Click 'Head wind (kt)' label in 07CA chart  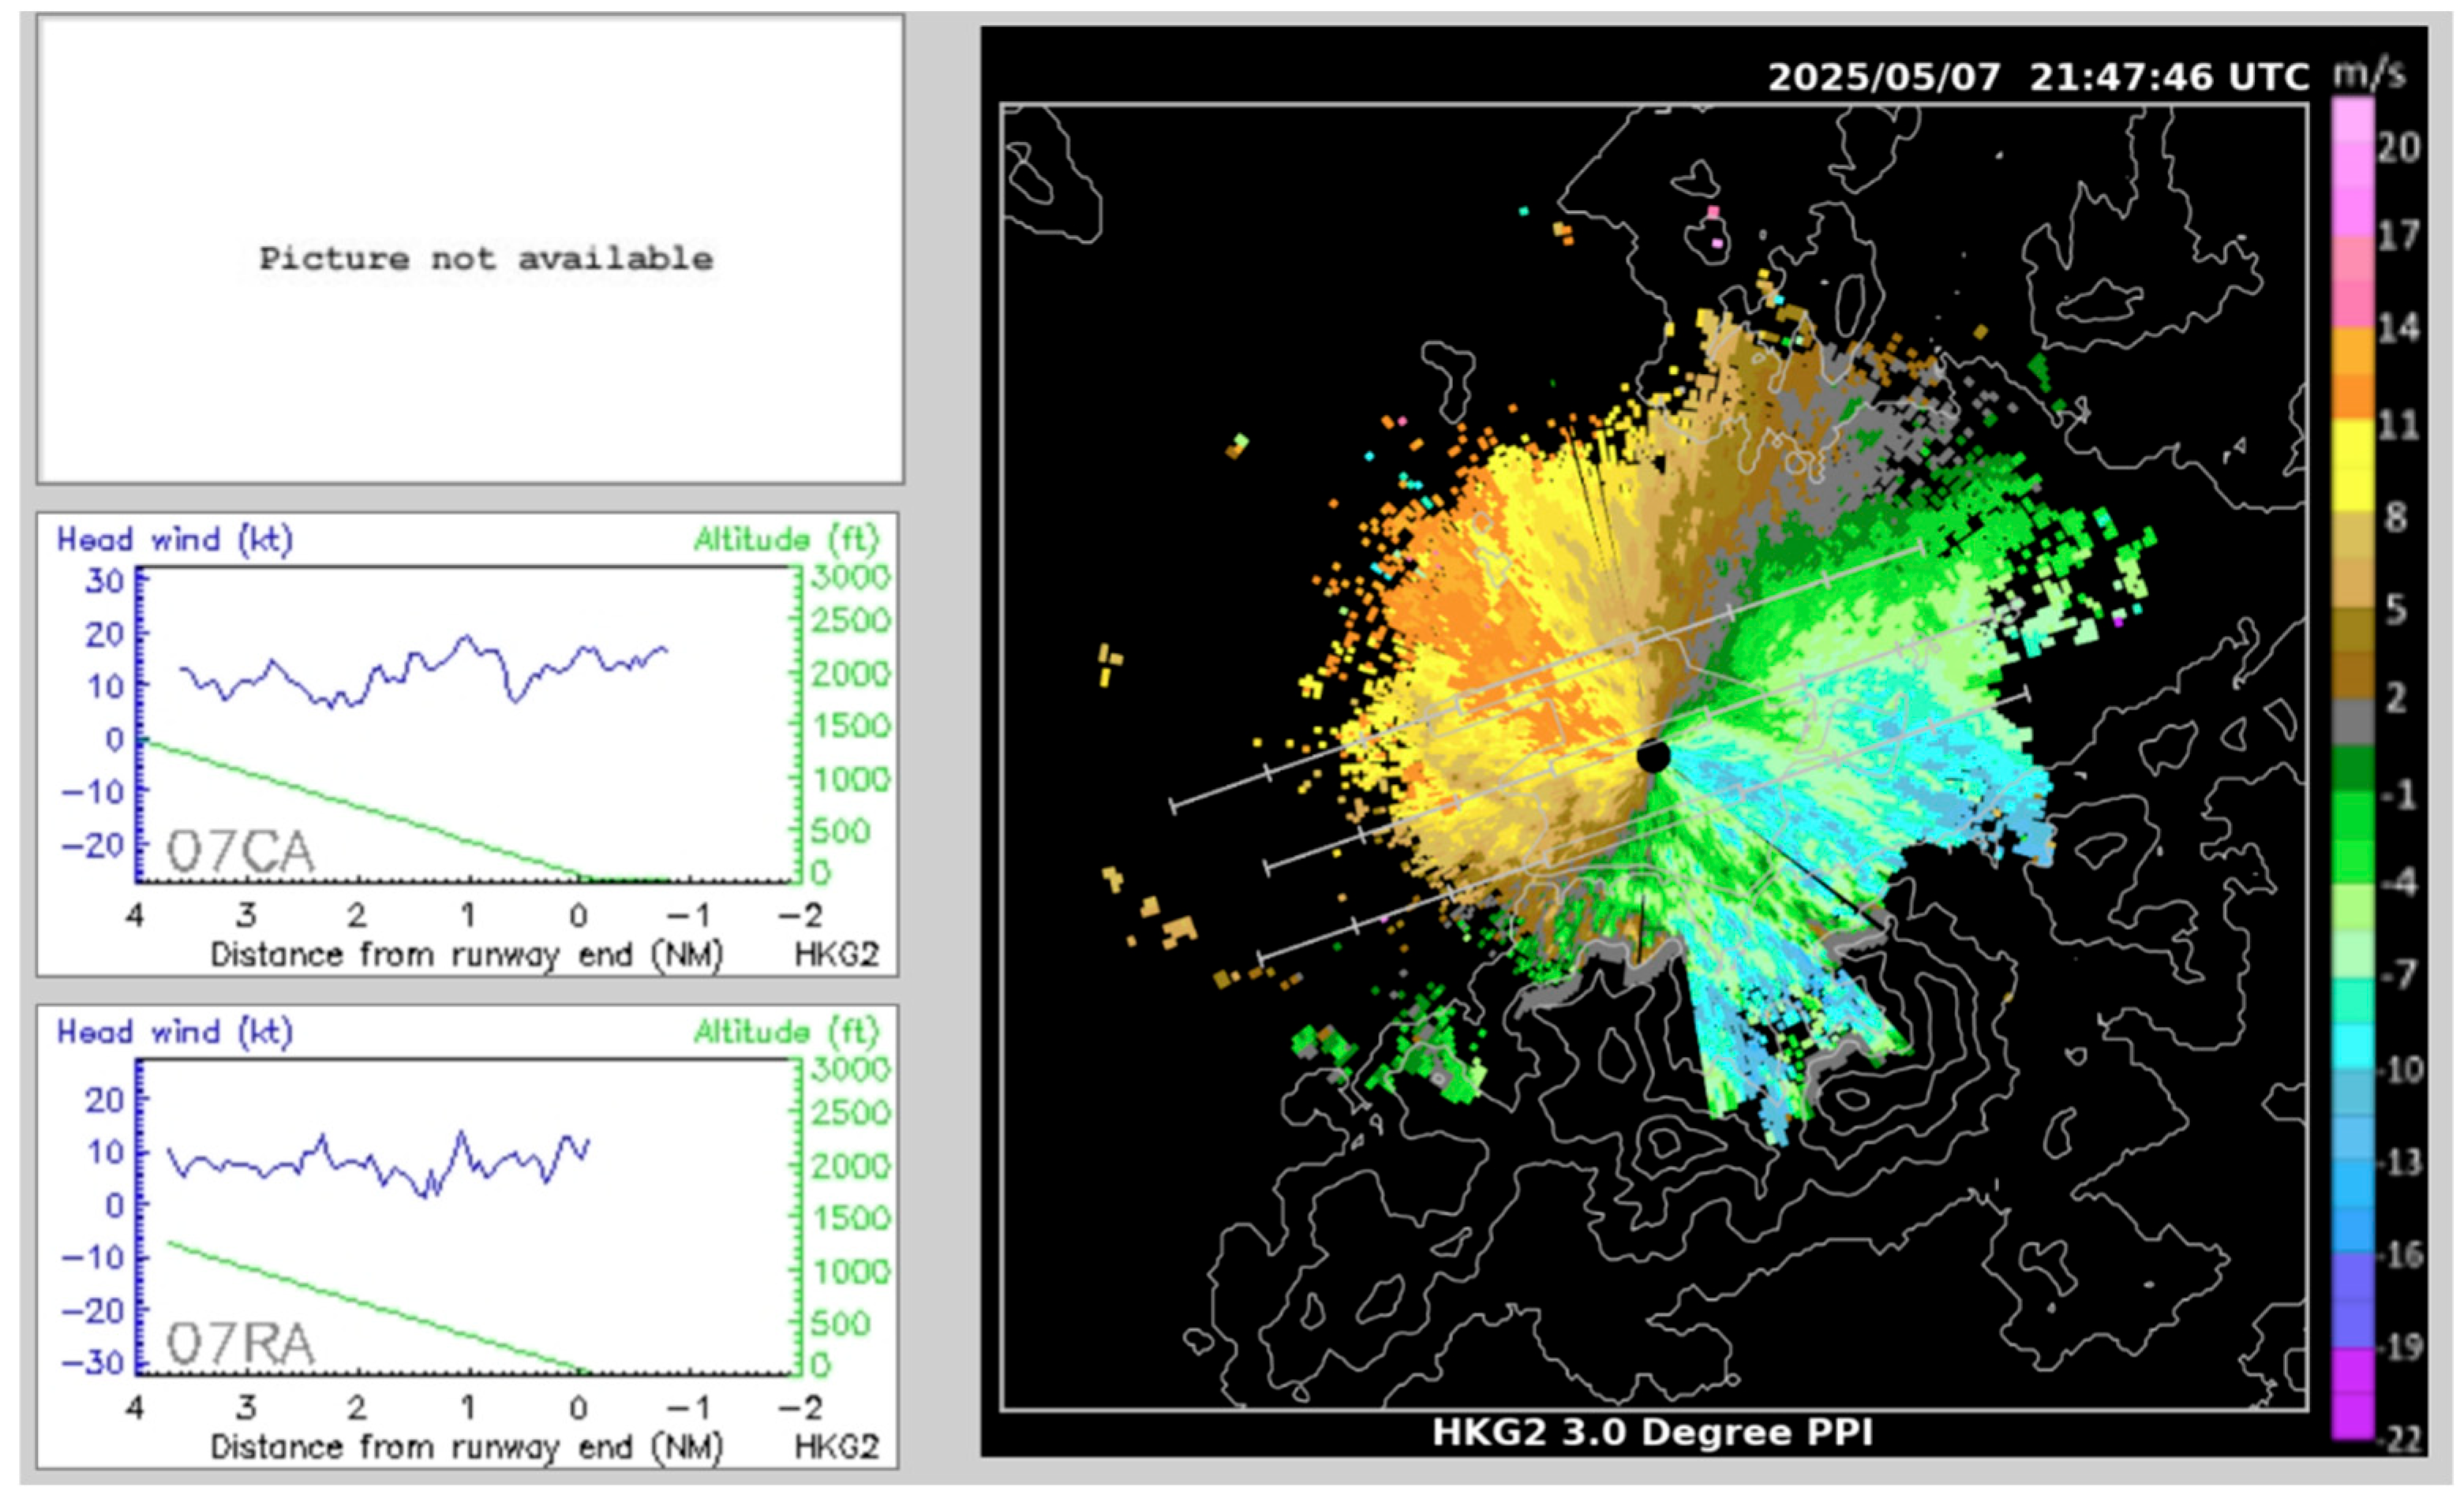(x=175, y=540)
